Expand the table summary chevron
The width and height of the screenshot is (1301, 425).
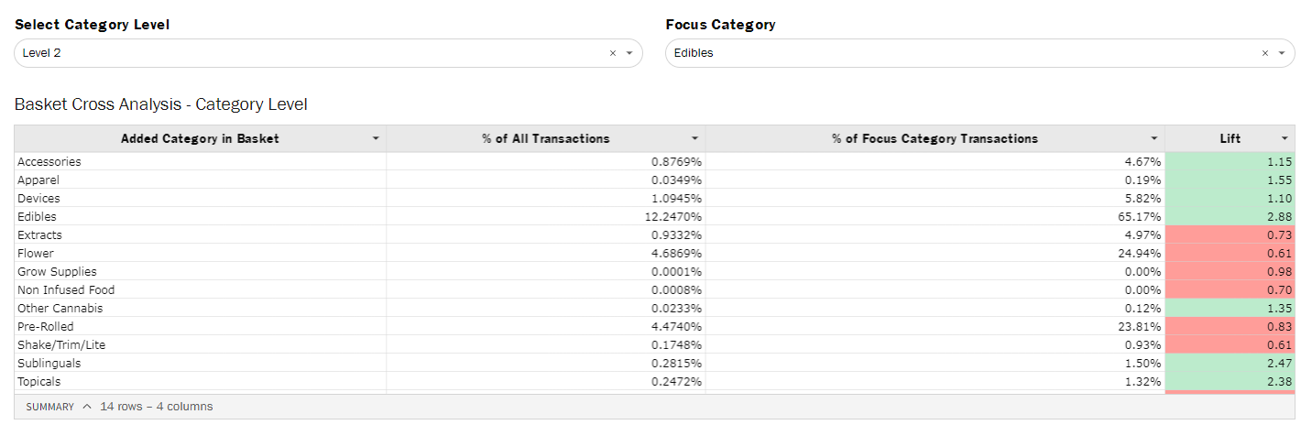pos(87,407)
